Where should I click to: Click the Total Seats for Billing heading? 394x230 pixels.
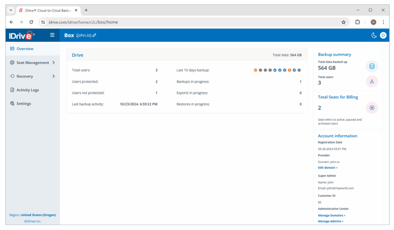pyautogui.click(x=338, y=97)
